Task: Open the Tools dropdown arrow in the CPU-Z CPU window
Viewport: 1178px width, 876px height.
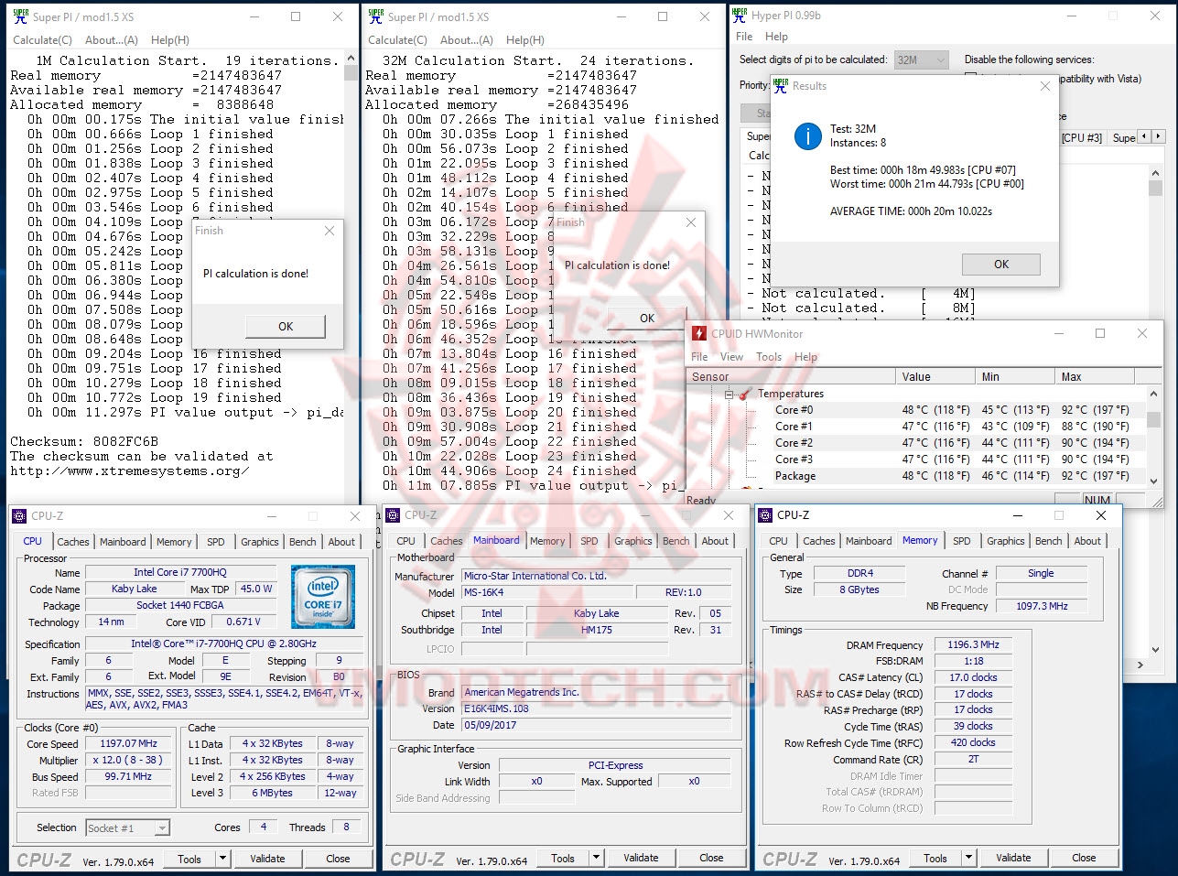Action: click(222, 859)
